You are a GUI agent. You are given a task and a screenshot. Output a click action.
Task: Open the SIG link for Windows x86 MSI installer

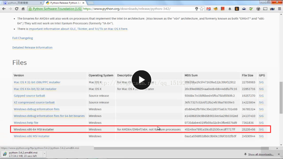pos(261,136)
